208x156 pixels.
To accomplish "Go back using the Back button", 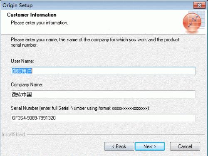I will pos(119,146).
